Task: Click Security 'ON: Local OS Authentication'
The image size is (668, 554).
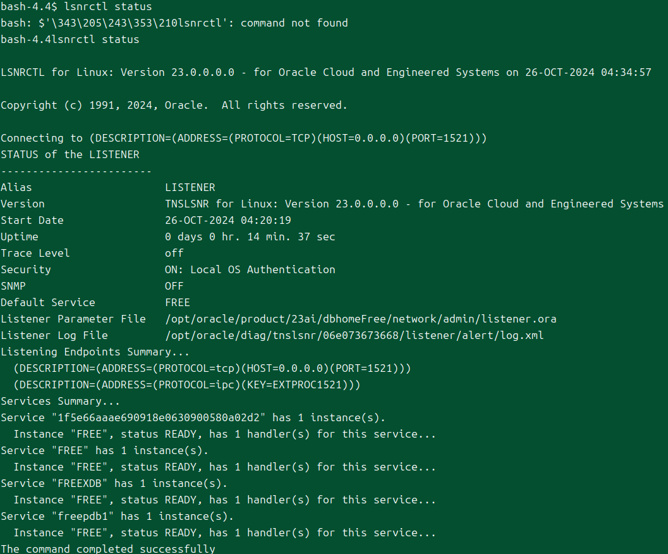Action: click(250, 269)
